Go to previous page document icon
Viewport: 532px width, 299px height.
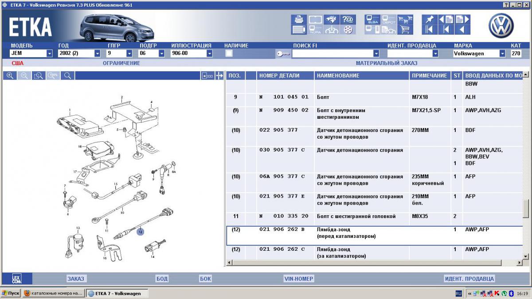(446, 19)
